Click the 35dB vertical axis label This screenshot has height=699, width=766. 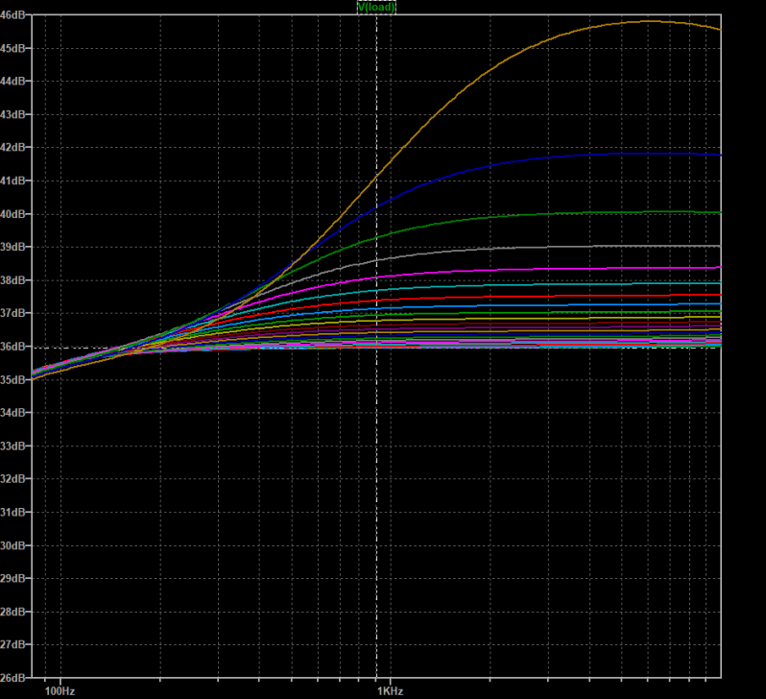click(14, 380)
